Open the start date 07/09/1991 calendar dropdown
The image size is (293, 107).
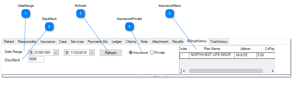click(56, 53)
